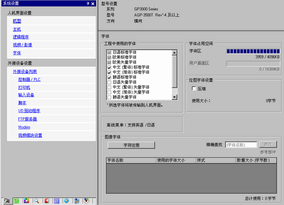Open the 视频模块设置 link

click(x=30, y=135)
